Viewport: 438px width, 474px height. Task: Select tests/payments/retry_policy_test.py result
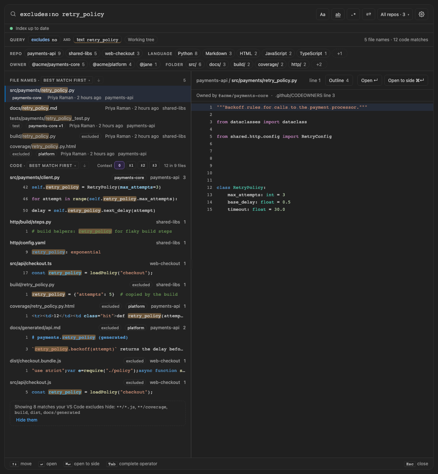click(x=98, y=122)
